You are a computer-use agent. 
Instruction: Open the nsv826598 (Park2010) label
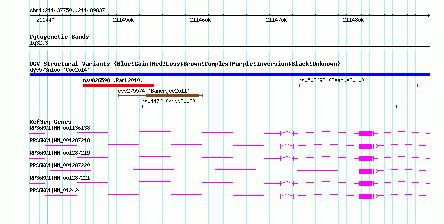pos(113,80)
